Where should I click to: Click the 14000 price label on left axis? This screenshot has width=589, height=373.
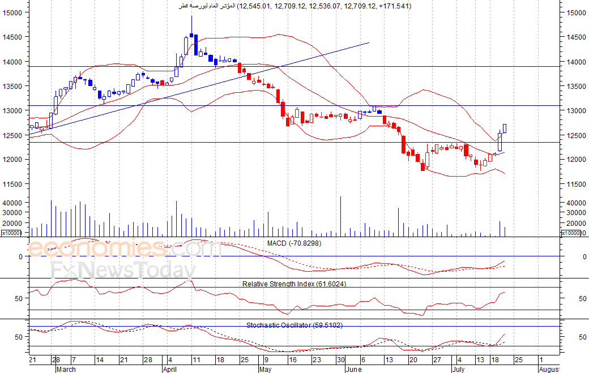[12, 62]
